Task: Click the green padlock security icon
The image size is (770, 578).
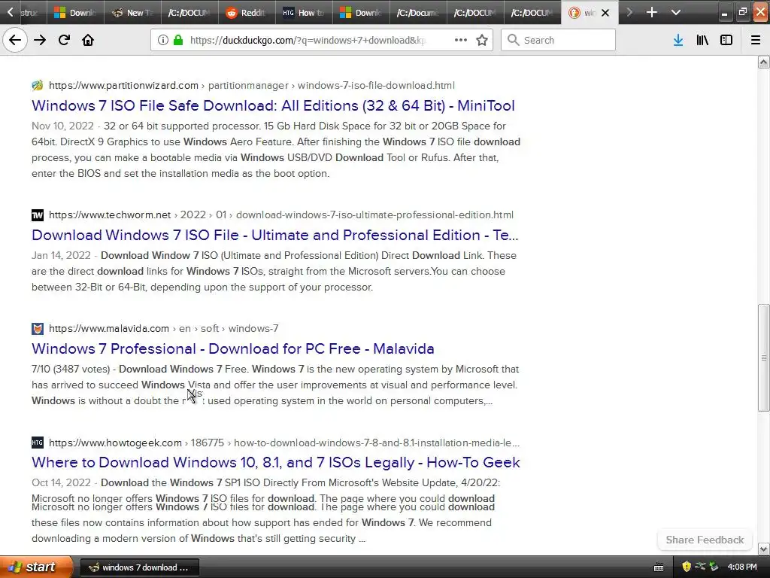Action: pyautogui.click(x=178, y=40)
